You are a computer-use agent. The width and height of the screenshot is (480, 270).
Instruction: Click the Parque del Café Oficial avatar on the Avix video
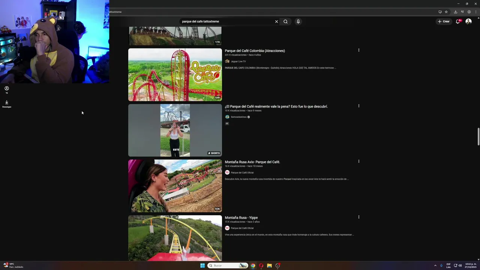point(227,172)
